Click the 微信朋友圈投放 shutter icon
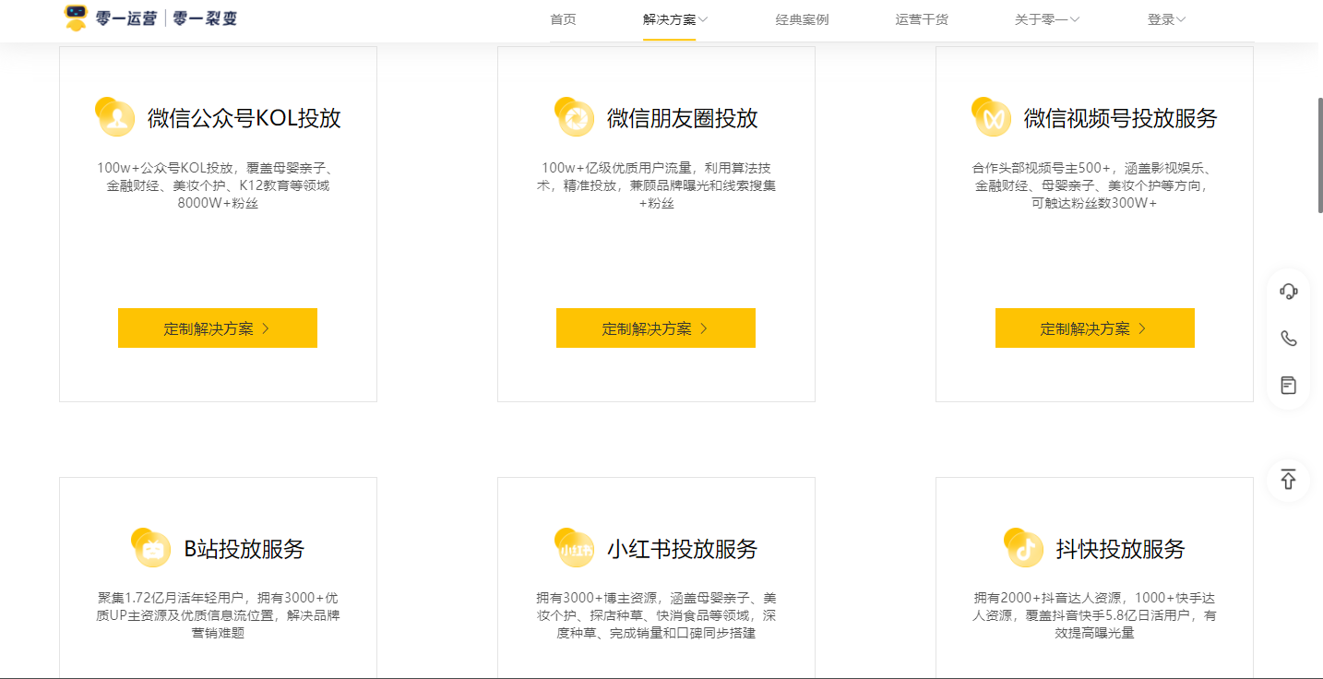Image resolution: width=1323 pixels, height=679 pixels. (576, 117)
